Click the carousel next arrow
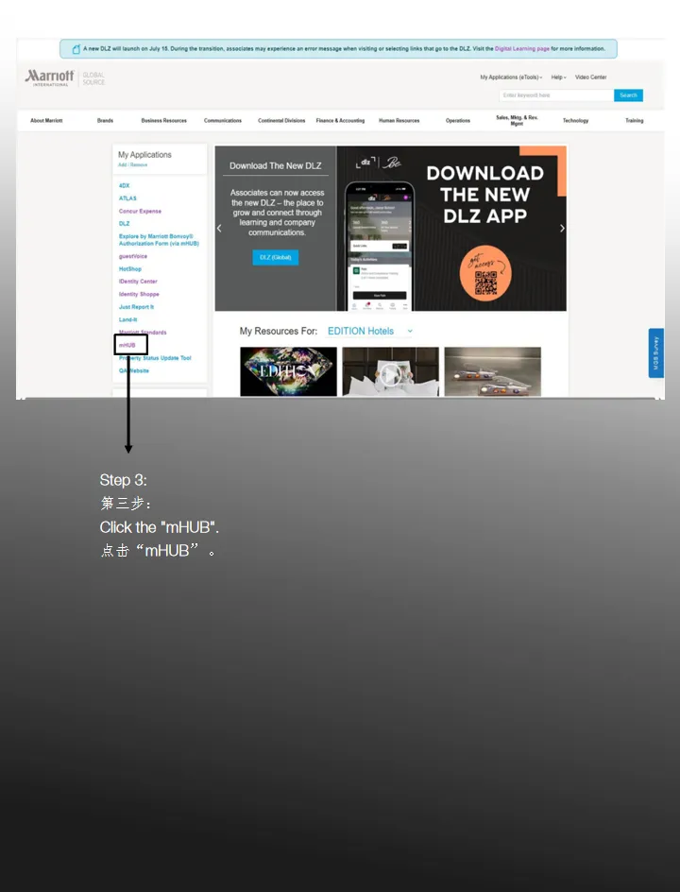 coord(562,228)
